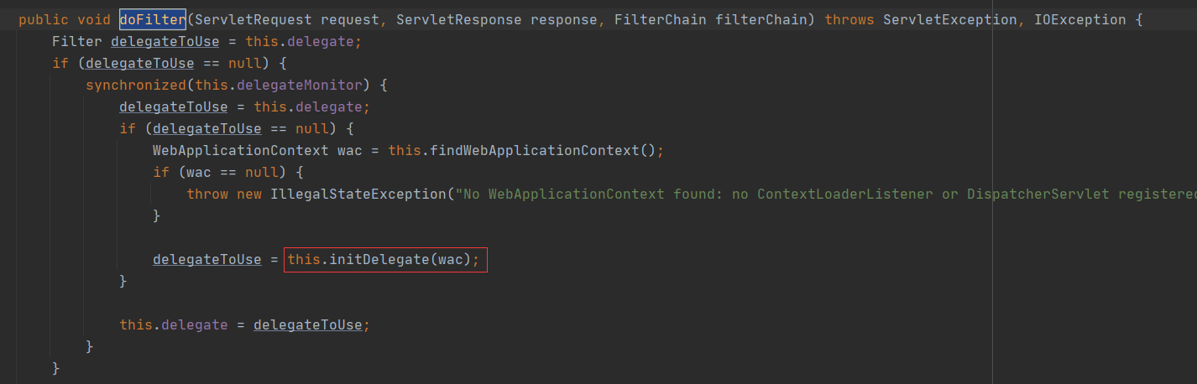Click the ServletRequest parameter type

[254, 18]
